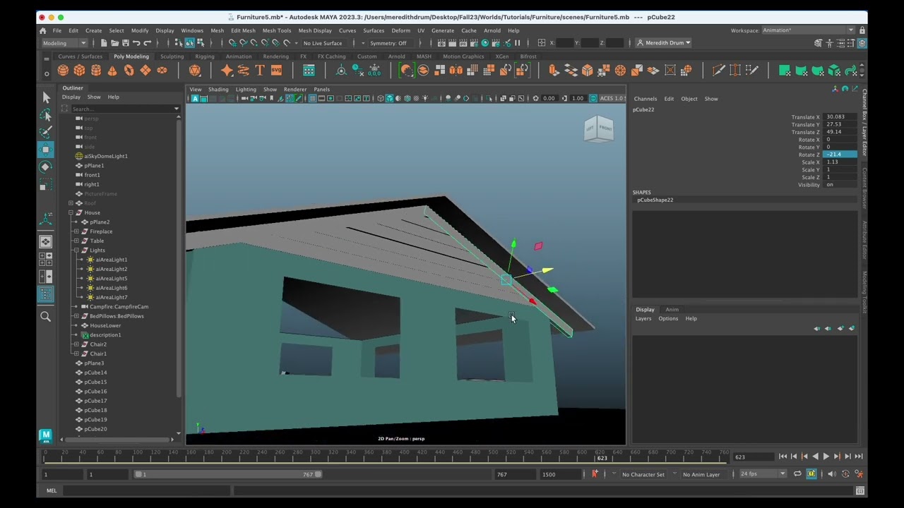Toggle four-pane layout view
This screenshot has width=904, height=508.
(46, 259)
